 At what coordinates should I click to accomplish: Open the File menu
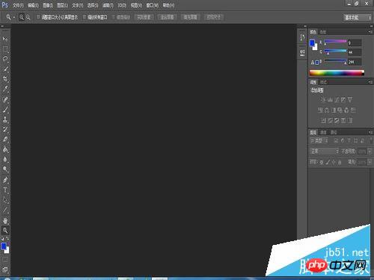18,5
